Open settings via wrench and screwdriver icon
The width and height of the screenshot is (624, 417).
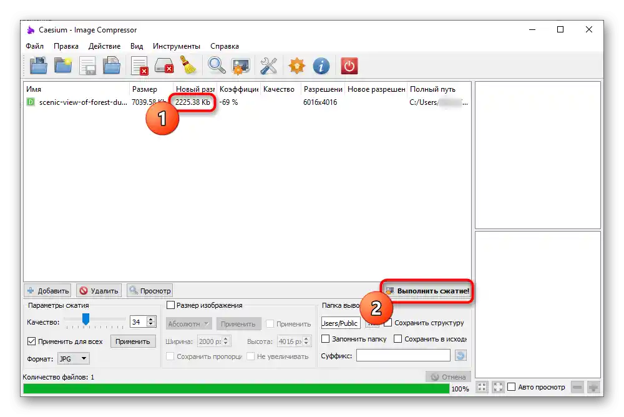pyautogui.click(x=268, y=66)
